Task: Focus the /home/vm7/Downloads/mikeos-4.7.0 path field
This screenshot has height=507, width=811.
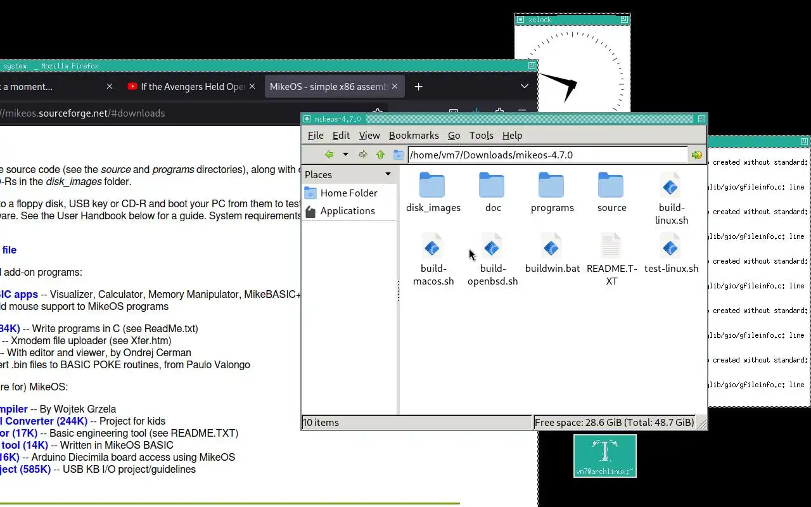Action: (547, 155)
